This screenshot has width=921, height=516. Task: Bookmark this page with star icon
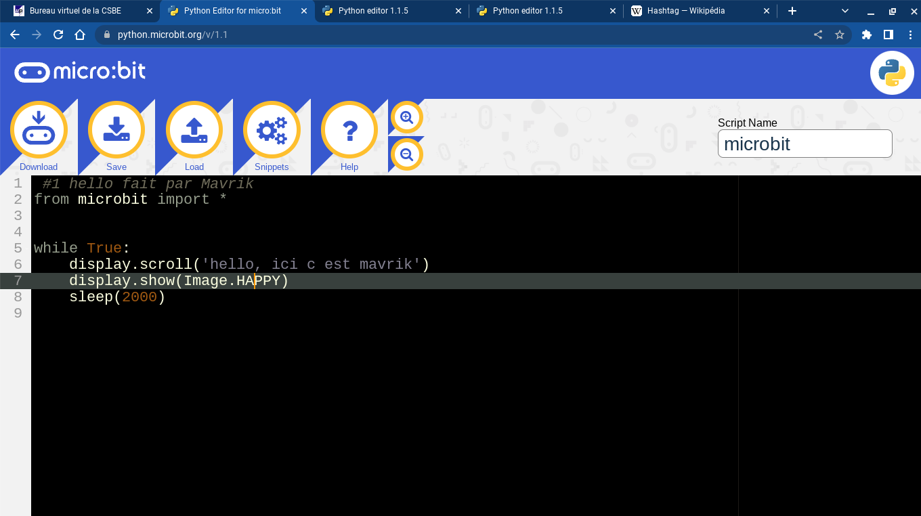pos(840,35)
